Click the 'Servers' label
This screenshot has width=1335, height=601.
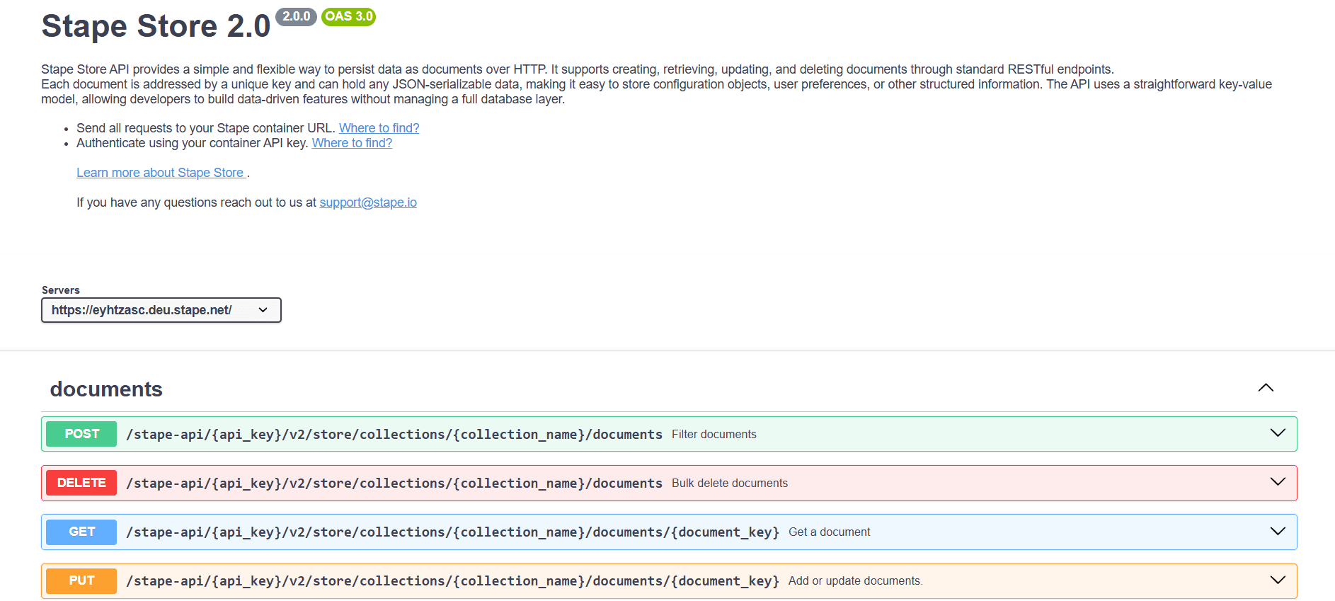click(61, 290)
